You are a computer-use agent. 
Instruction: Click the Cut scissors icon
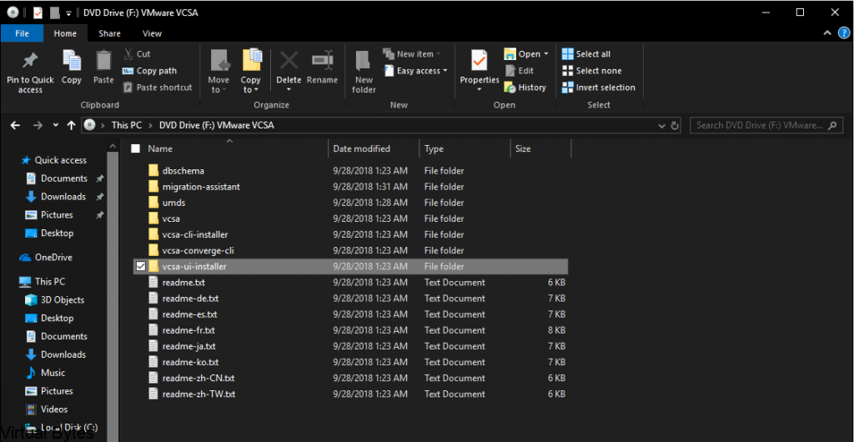[128, 54]
